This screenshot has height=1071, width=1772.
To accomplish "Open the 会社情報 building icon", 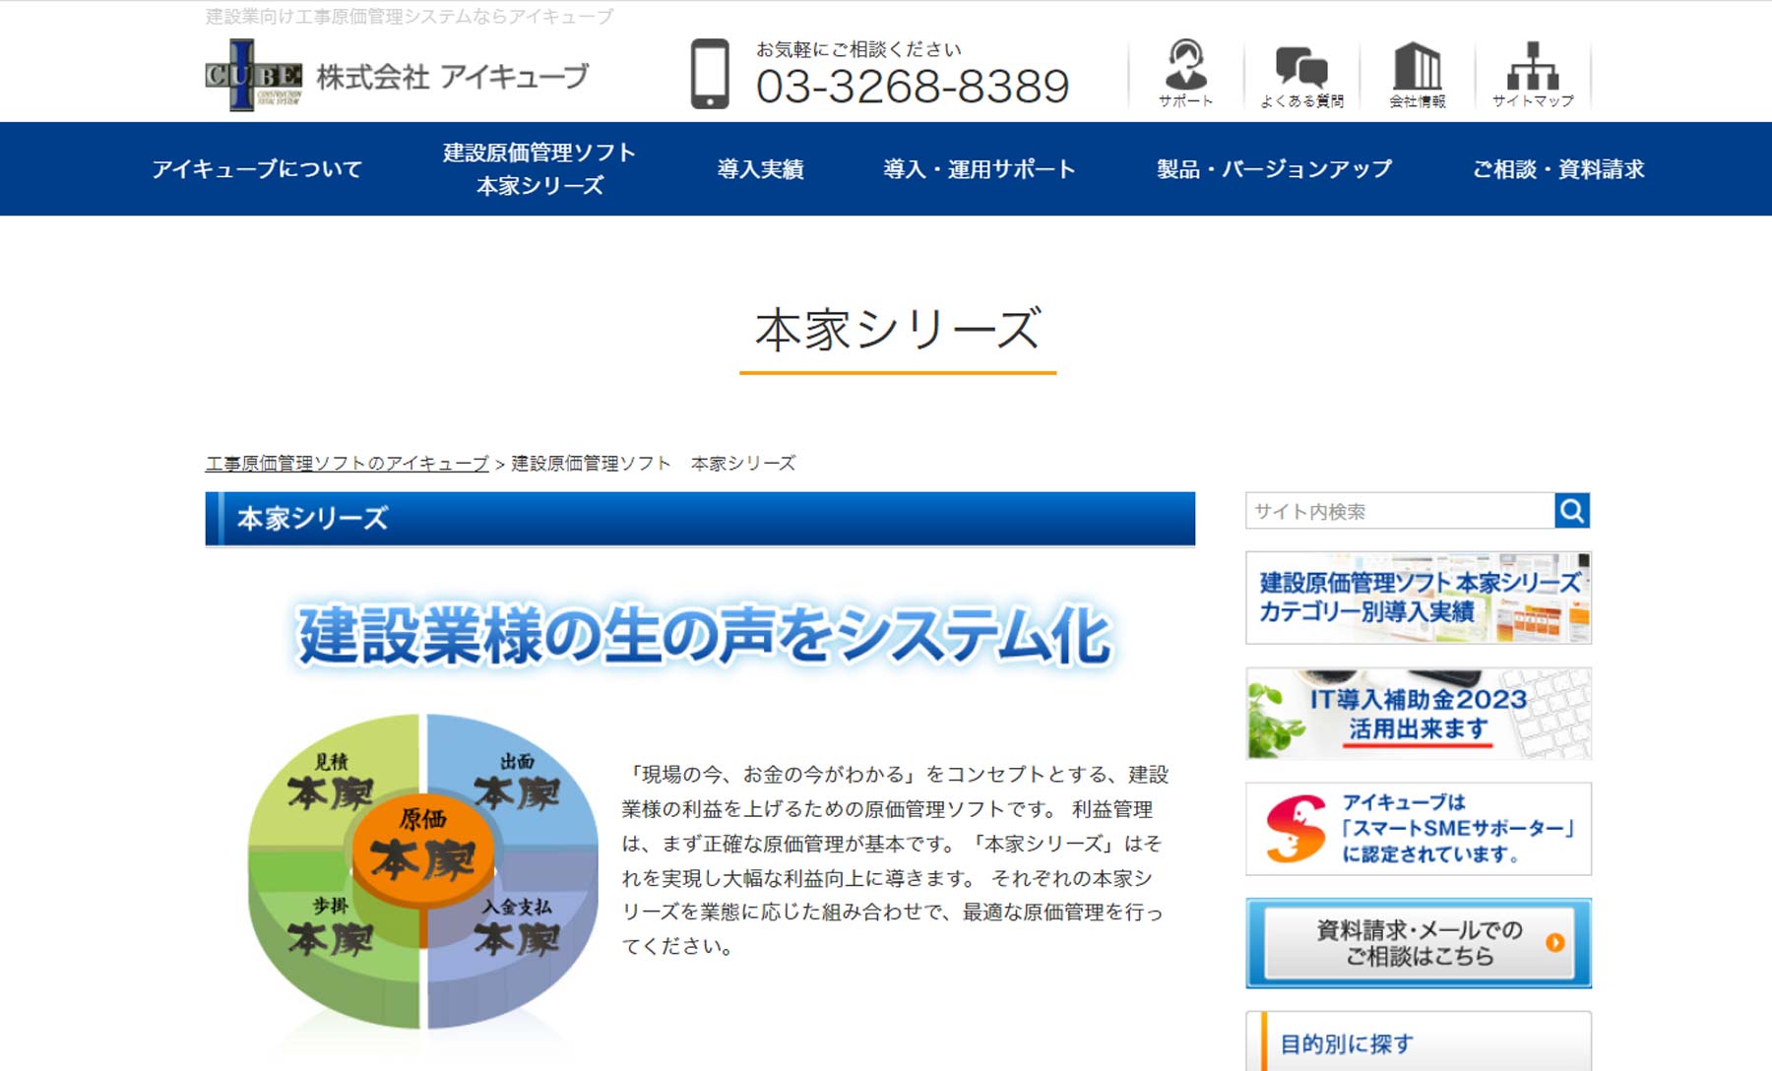I will pyautogui.click(x=1417, y=75).
